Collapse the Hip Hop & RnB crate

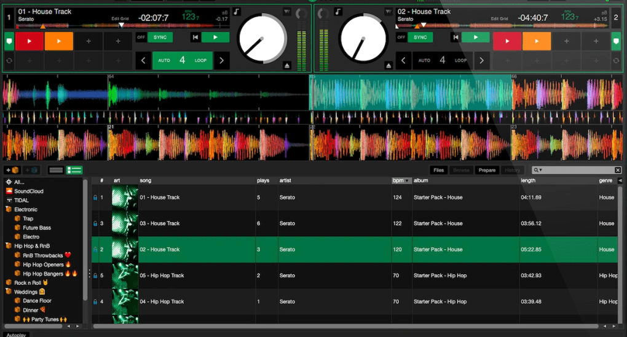[9, 246]
